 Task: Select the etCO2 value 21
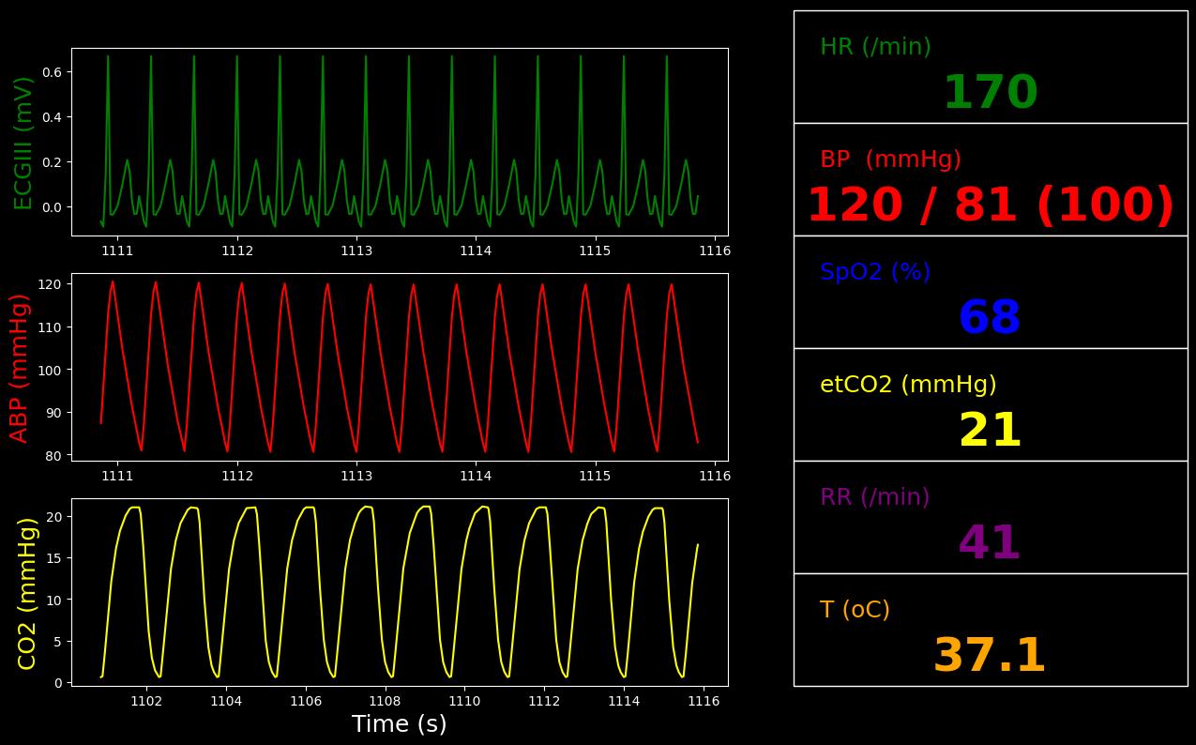(990, 432)
